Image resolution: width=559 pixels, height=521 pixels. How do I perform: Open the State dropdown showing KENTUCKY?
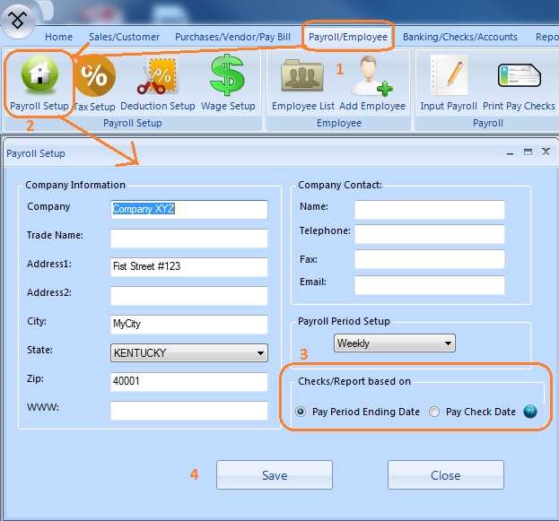[x=189, y=352]
